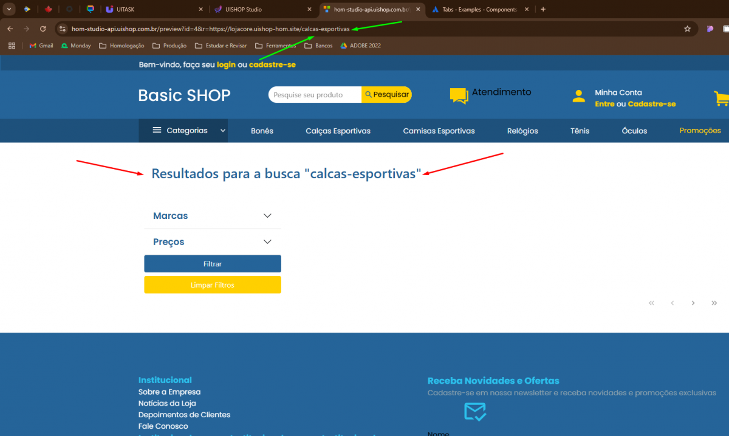
Task: Focus the Pesquise seu produto search field
Action: (313, 95)
